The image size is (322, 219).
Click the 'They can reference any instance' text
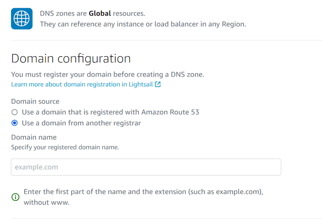click(x=143, y=24)
